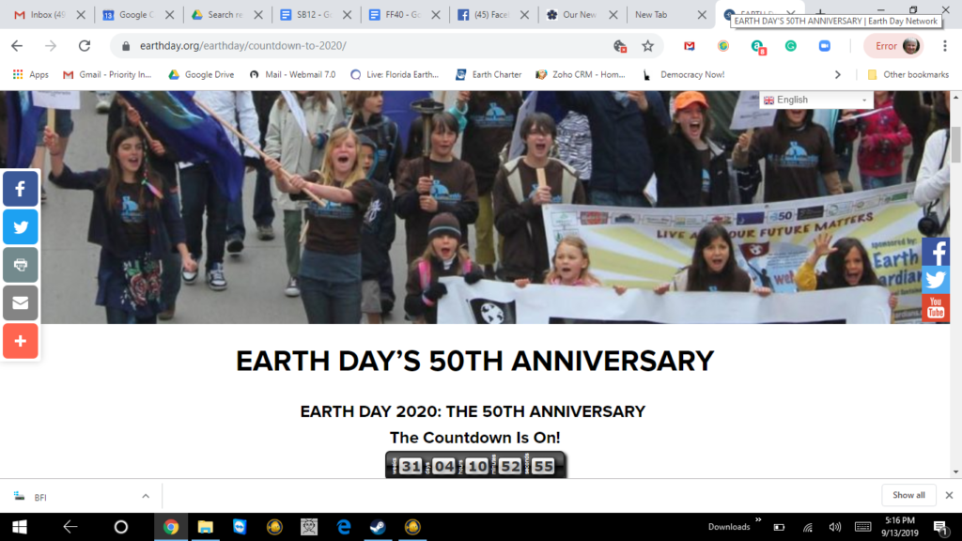Open Mail Webmail 7.0 bookmark
This screenshot has height=541, width=962.
point(293,75)
